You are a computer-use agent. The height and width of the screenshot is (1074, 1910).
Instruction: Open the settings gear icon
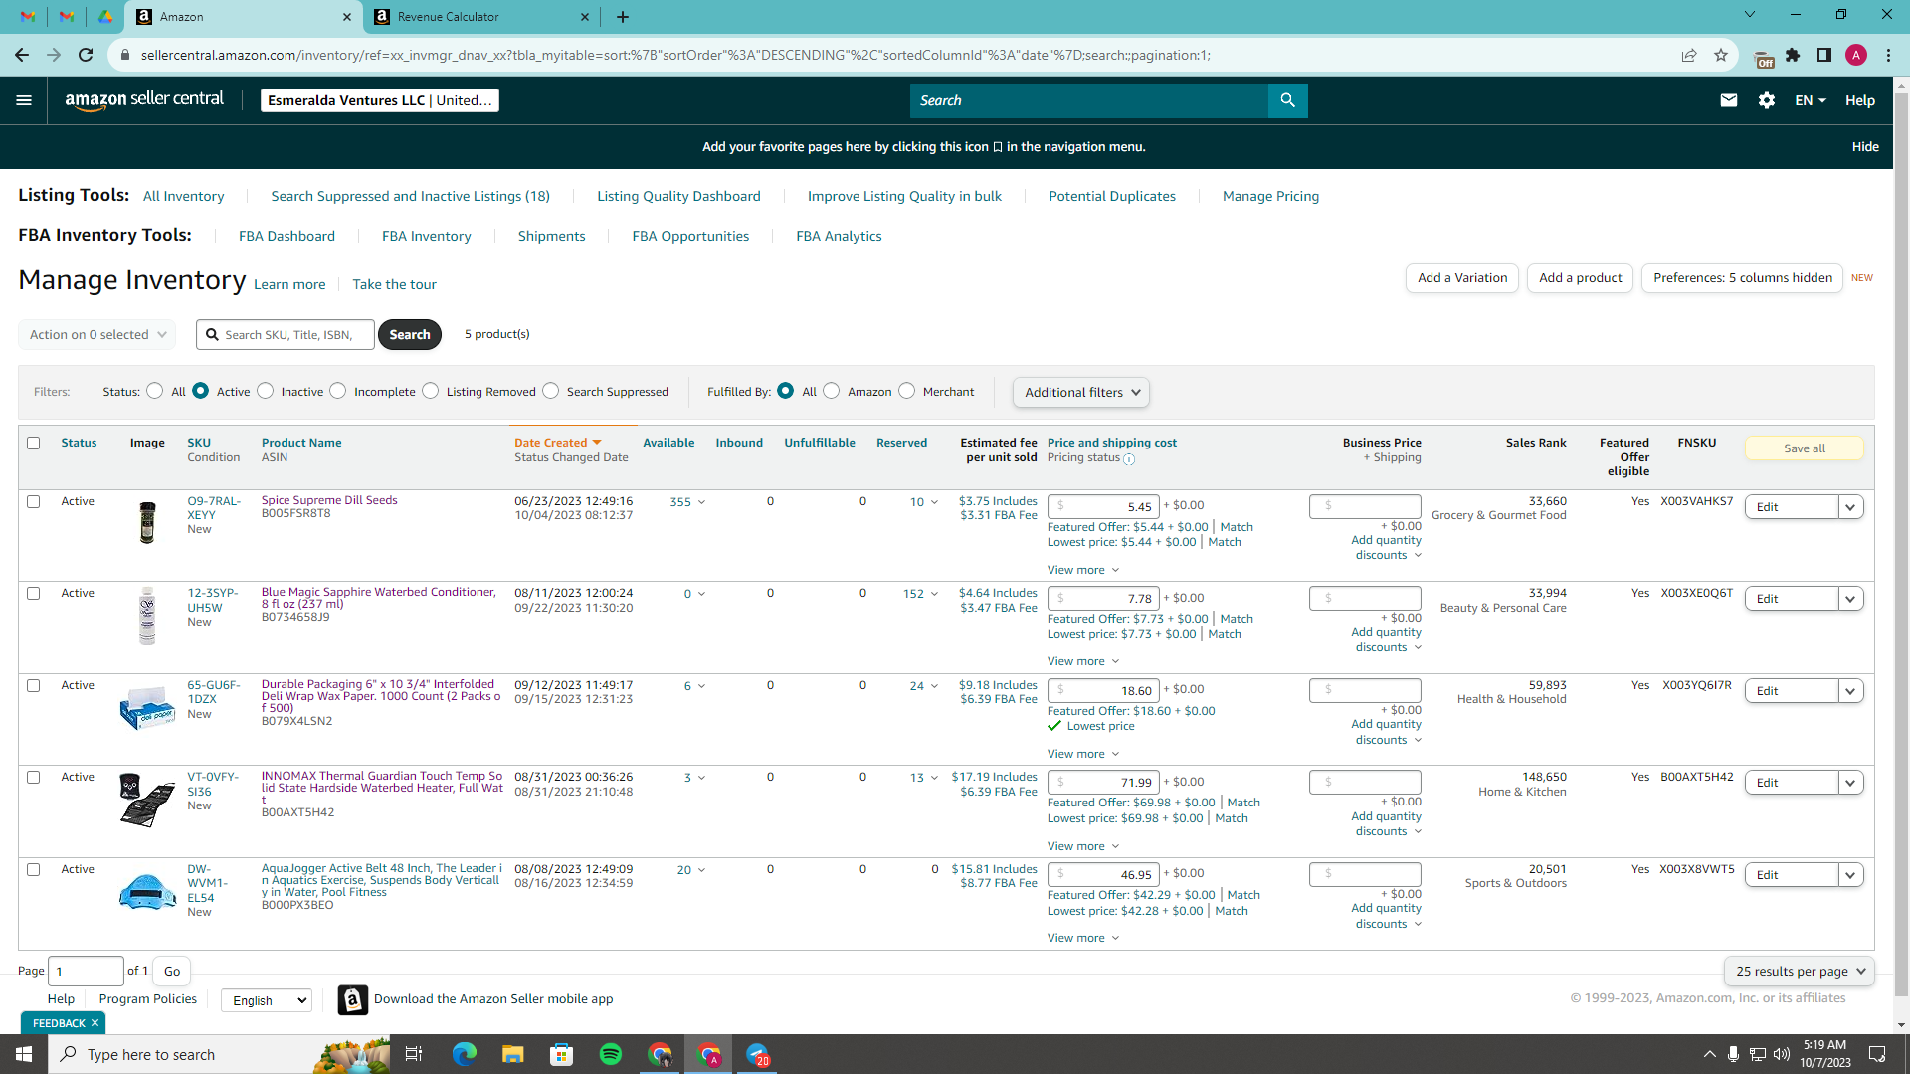tap(1767, 100)
